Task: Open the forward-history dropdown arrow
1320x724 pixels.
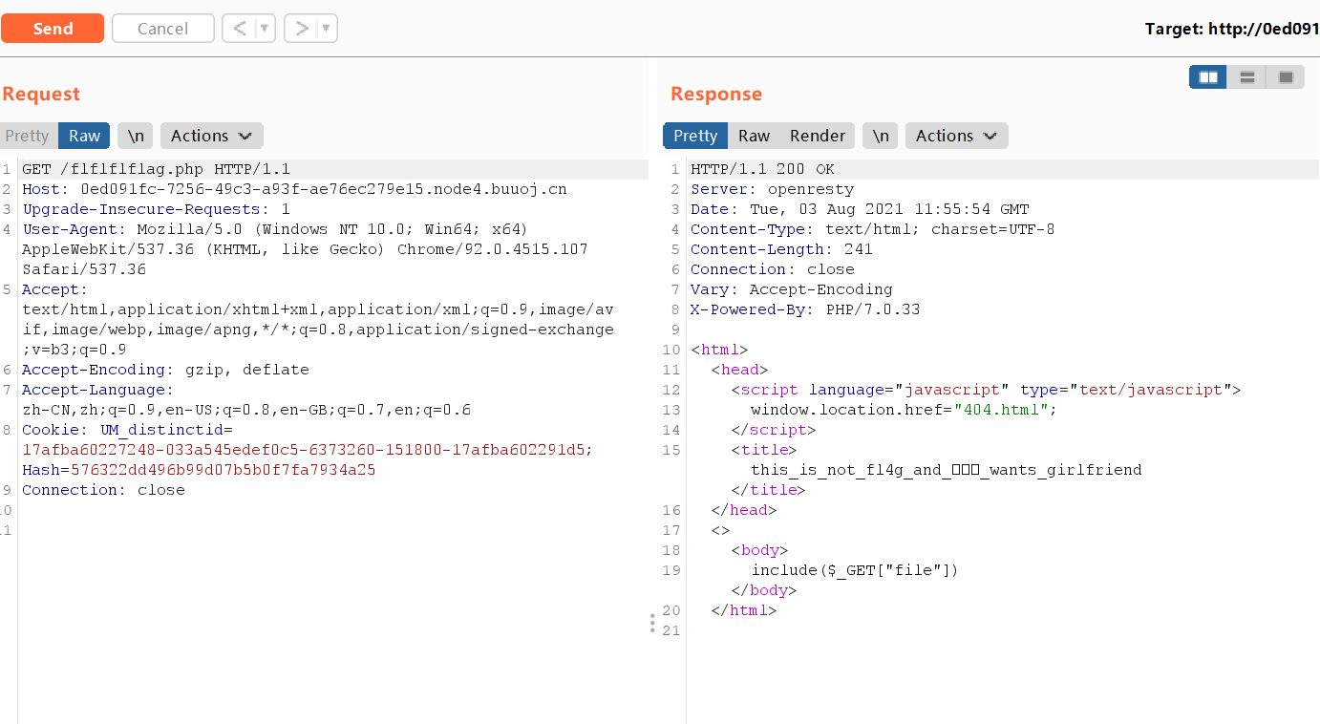Action: click(x=328, y=29)
